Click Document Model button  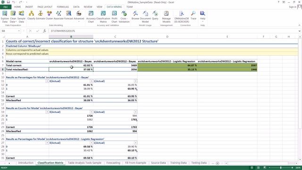coord(145,17)
